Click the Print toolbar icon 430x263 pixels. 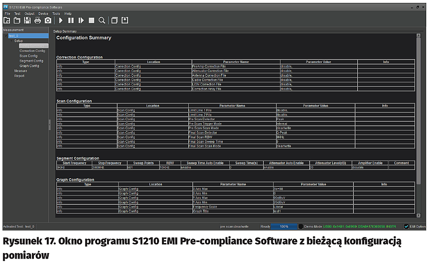37,20
